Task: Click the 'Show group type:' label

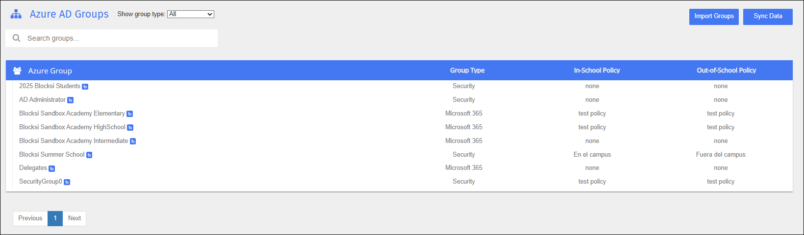Action: click(141, 14)
